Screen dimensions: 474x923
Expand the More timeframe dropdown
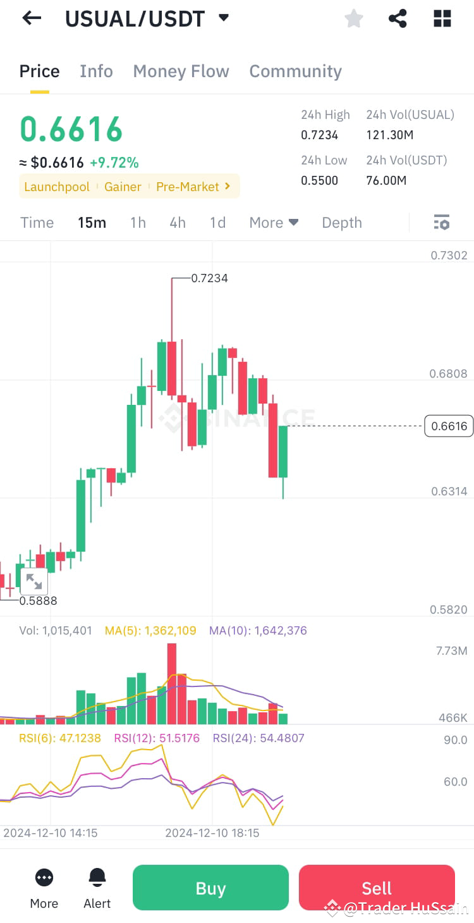[x=273, y=222]
